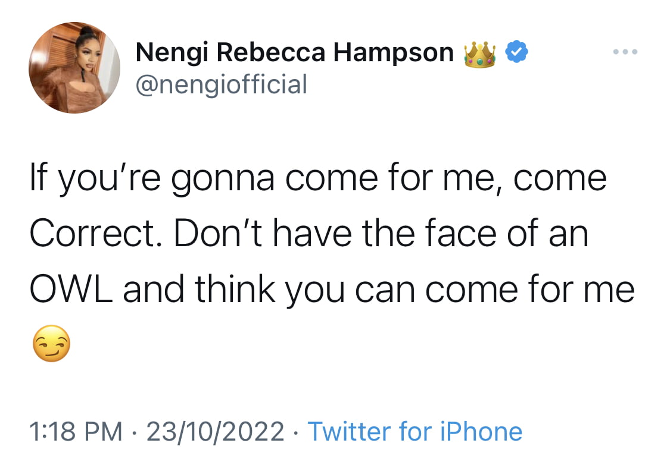Click the word have in the tweet
Viewport: 670px width, 465px height.
(313, 232)
